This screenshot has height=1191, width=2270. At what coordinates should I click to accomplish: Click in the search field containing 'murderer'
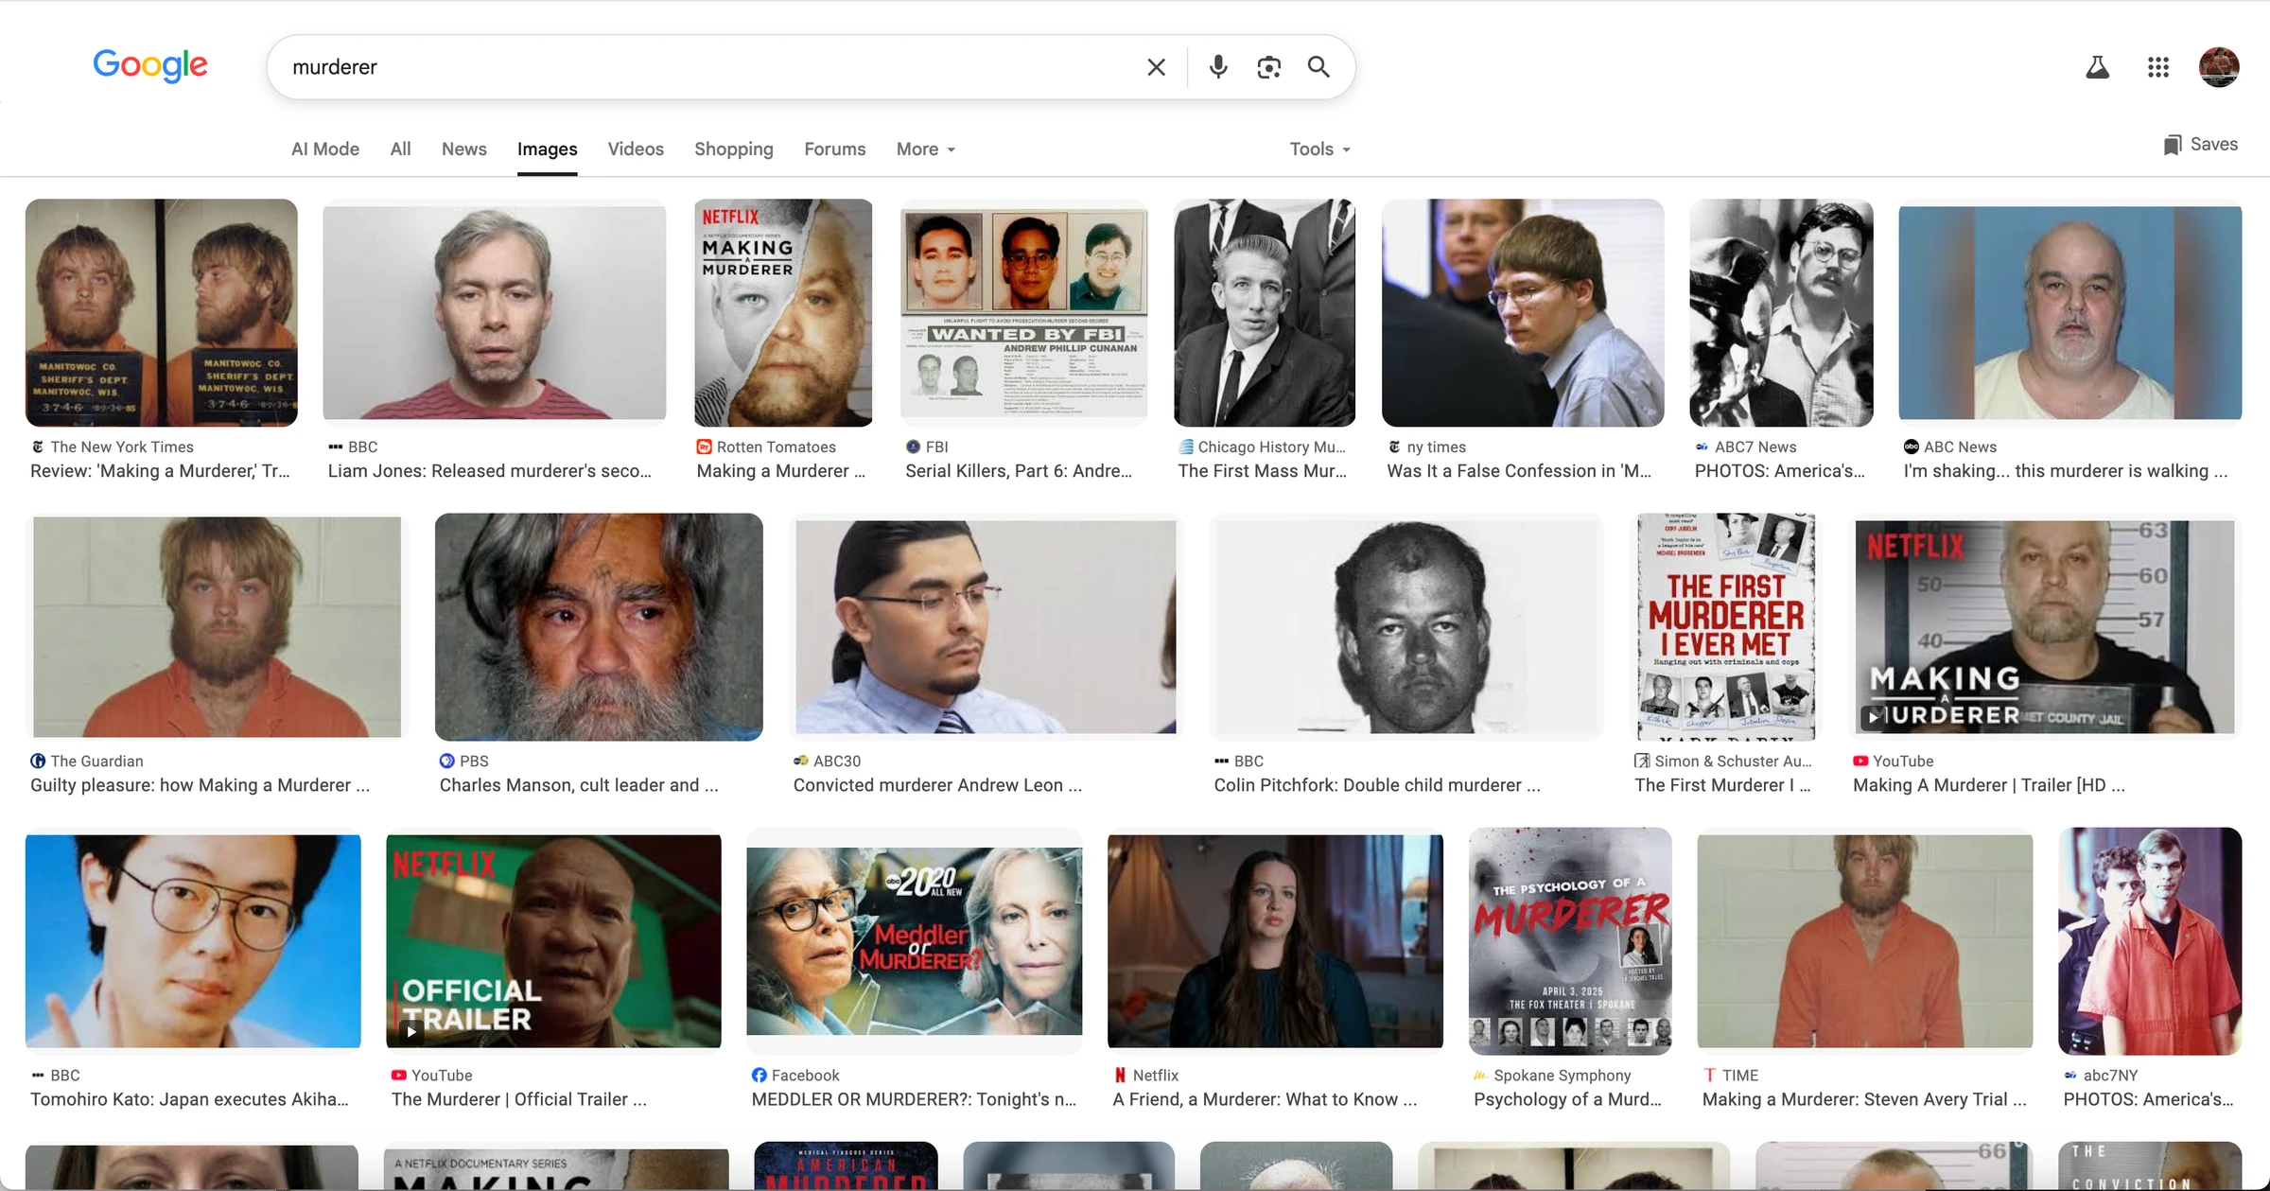tap(709, 67)
